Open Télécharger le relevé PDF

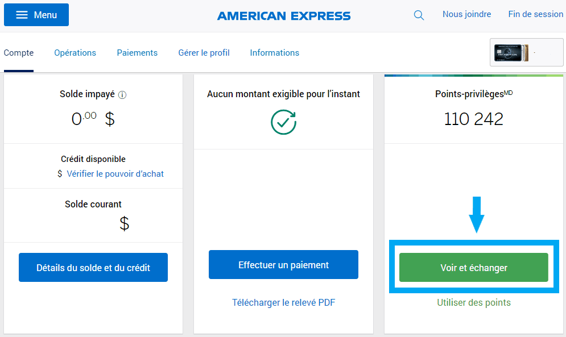283,302
